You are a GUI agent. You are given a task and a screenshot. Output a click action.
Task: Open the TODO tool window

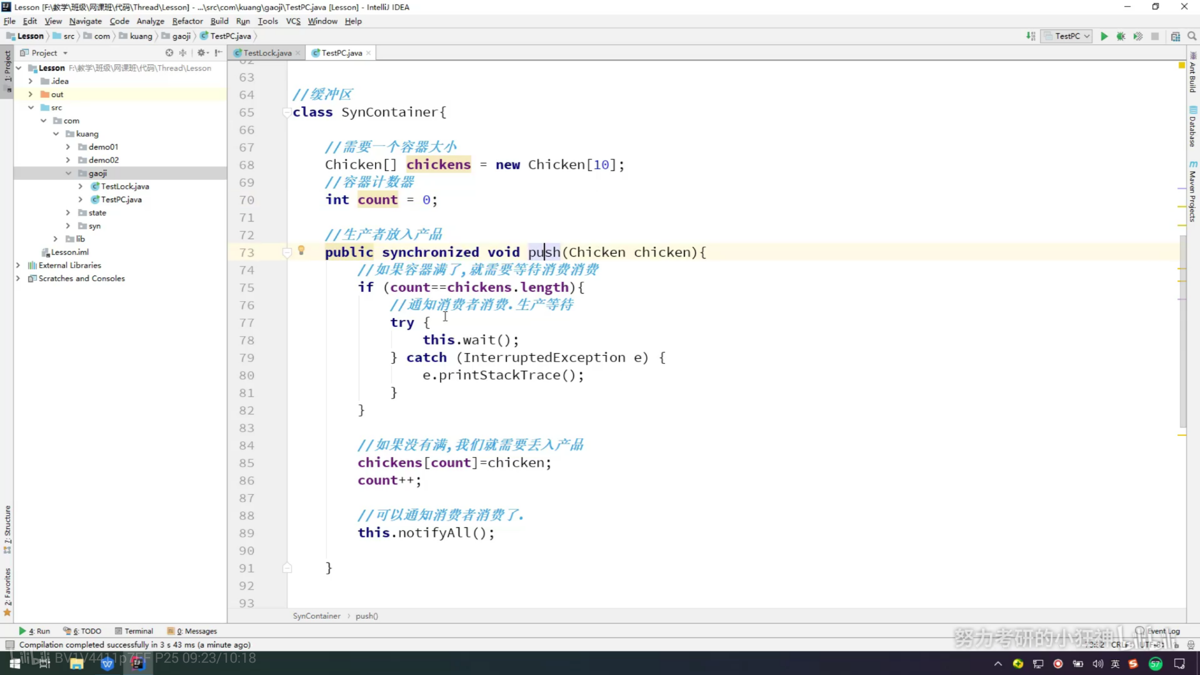83,631
